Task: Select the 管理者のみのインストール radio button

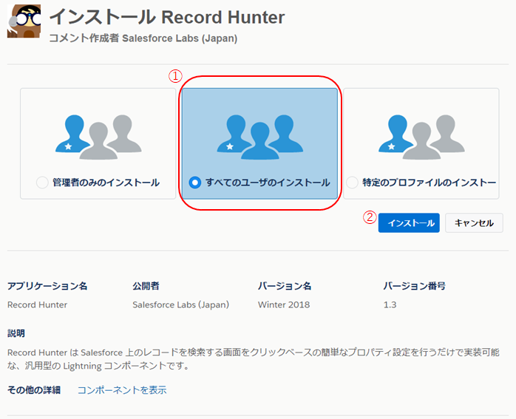Action: pos(42,183)
